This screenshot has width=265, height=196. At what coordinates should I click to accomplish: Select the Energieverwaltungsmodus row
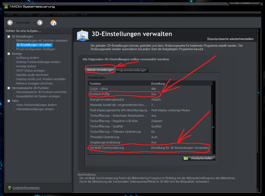150,99
